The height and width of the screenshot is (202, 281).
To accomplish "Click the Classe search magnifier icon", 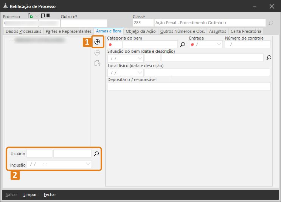I will click(x=271, y=23).
